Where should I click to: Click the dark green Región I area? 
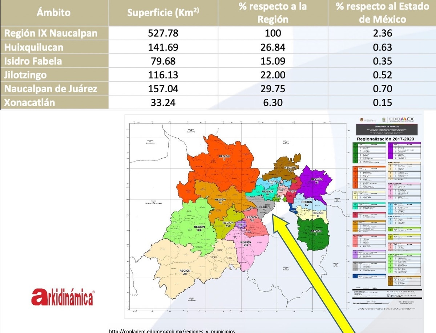point(312,232)
